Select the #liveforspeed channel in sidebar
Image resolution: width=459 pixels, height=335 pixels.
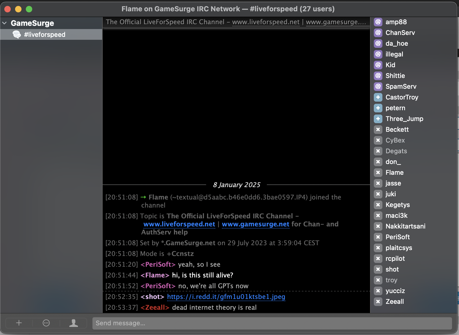point(51,34)
